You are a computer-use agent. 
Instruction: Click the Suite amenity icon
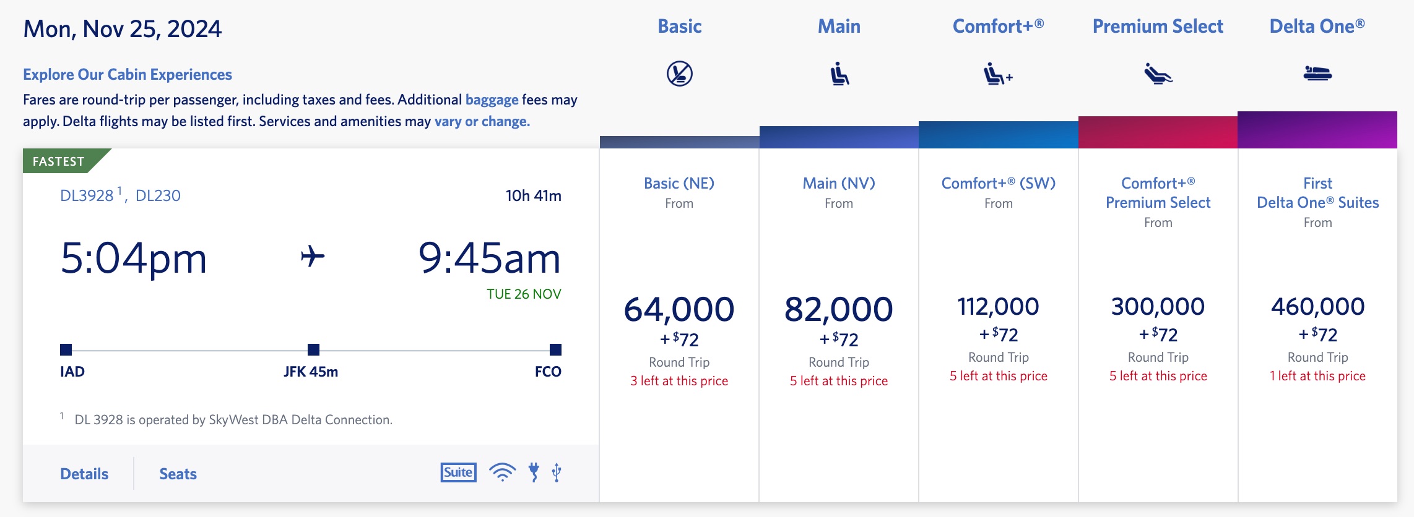458,472
